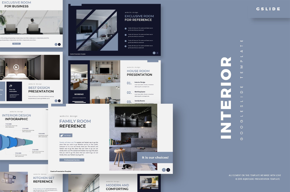
Task: Select the 02. Working Space item
Action: (140, 93)
